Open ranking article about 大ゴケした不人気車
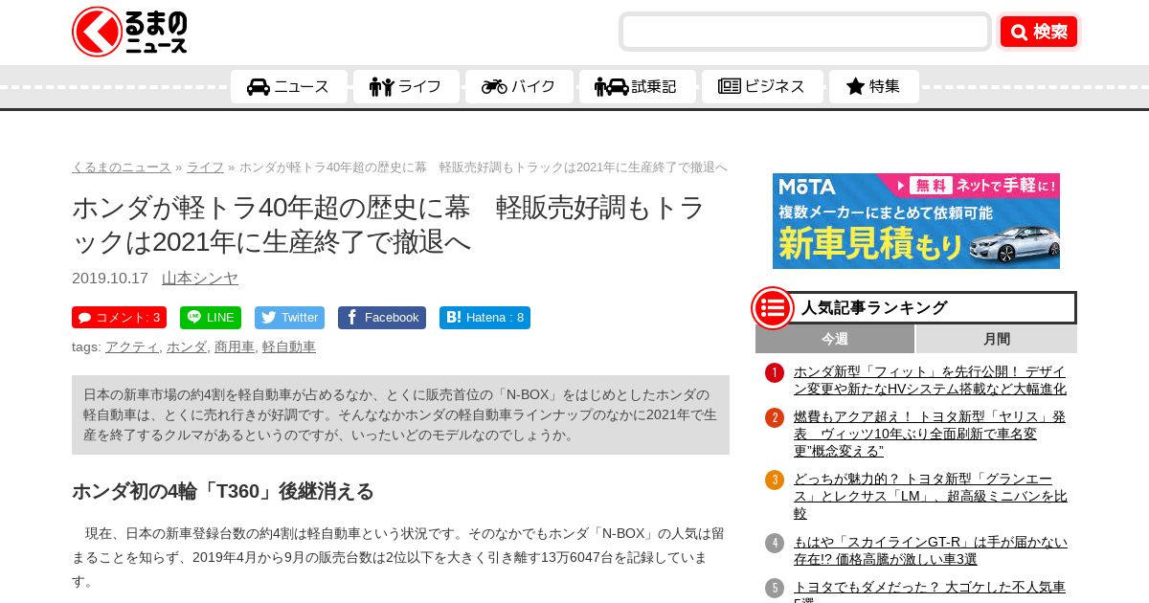Image resolution: width=1149 pixels, height=603 pixels. click(930, 591)
